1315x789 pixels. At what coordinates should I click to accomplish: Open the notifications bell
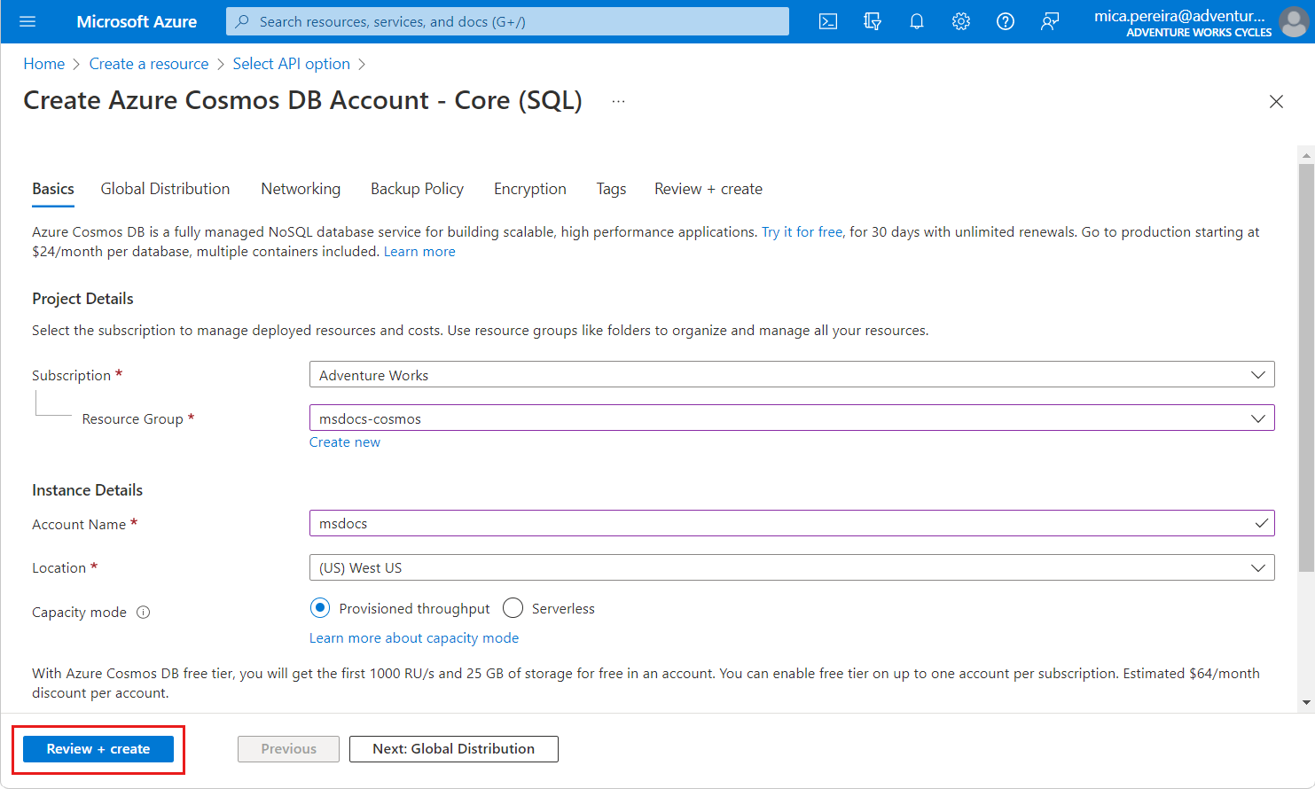pos(916,21)
